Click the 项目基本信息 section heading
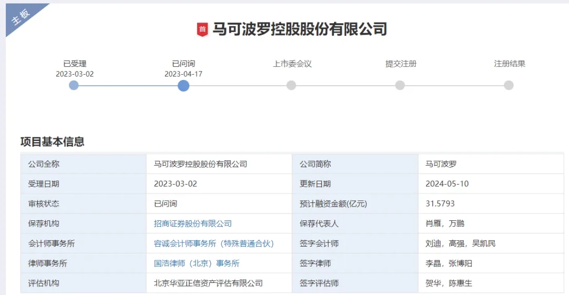569x295 pixels. 52,141
